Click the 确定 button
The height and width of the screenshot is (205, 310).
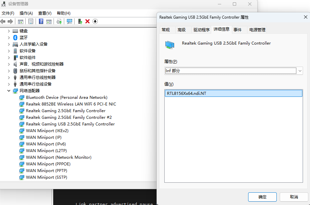tap(262, 197)
